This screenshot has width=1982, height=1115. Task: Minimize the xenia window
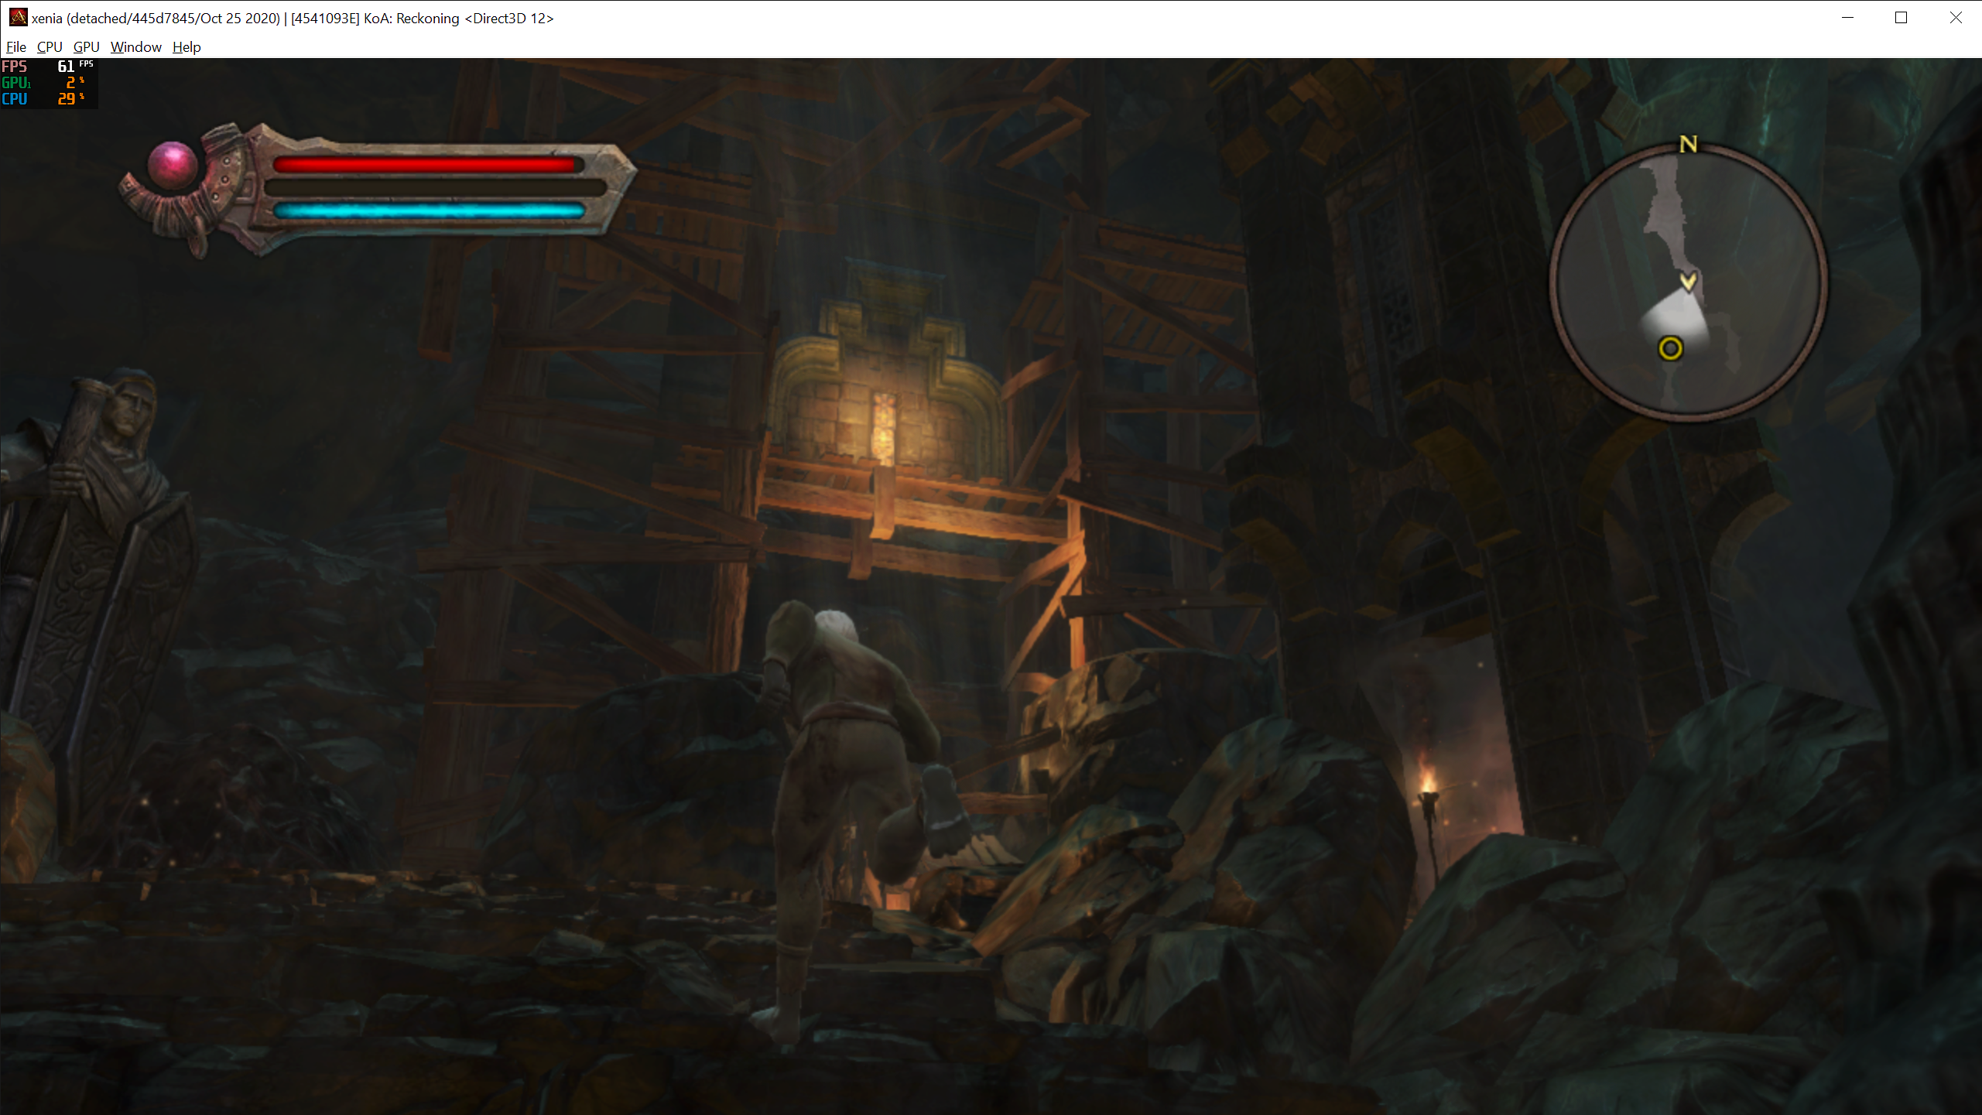[x=1847, y=17]
